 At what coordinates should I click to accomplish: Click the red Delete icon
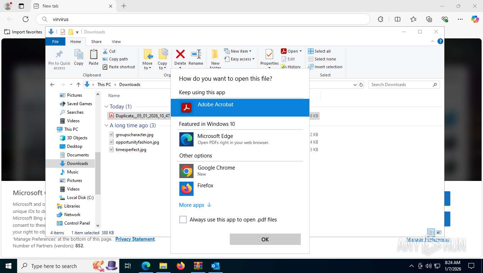[x=180, y=55]
